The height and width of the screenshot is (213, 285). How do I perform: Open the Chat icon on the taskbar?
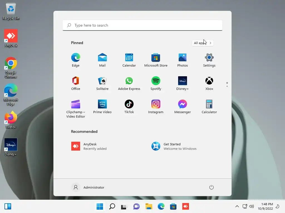pos(136,206)
